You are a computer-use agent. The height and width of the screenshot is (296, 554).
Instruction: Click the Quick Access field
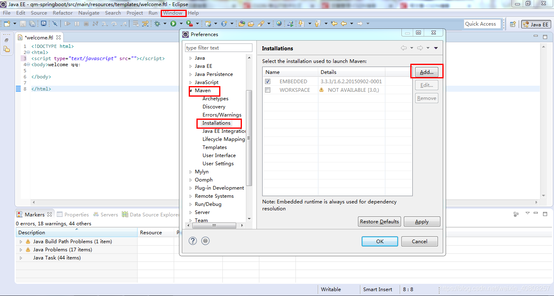pos(483,24)
